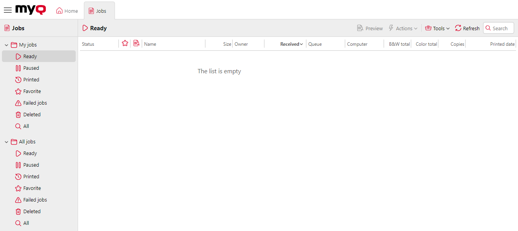Click the star column header to sort favorites
This screenshot has width=518, height=231.
[x=125, y=43]
